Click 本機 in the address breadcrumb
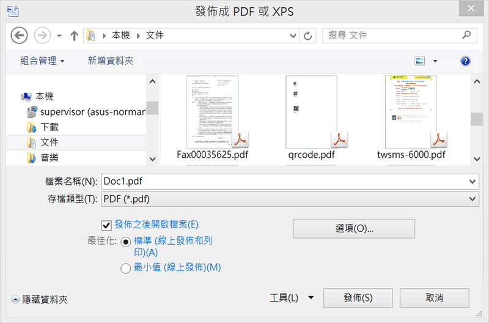The width and height of the screenshot is (489, 323). point(120,35)
